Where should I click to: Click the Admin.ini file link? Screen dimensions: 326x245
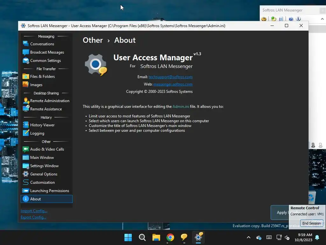point(181,107)
